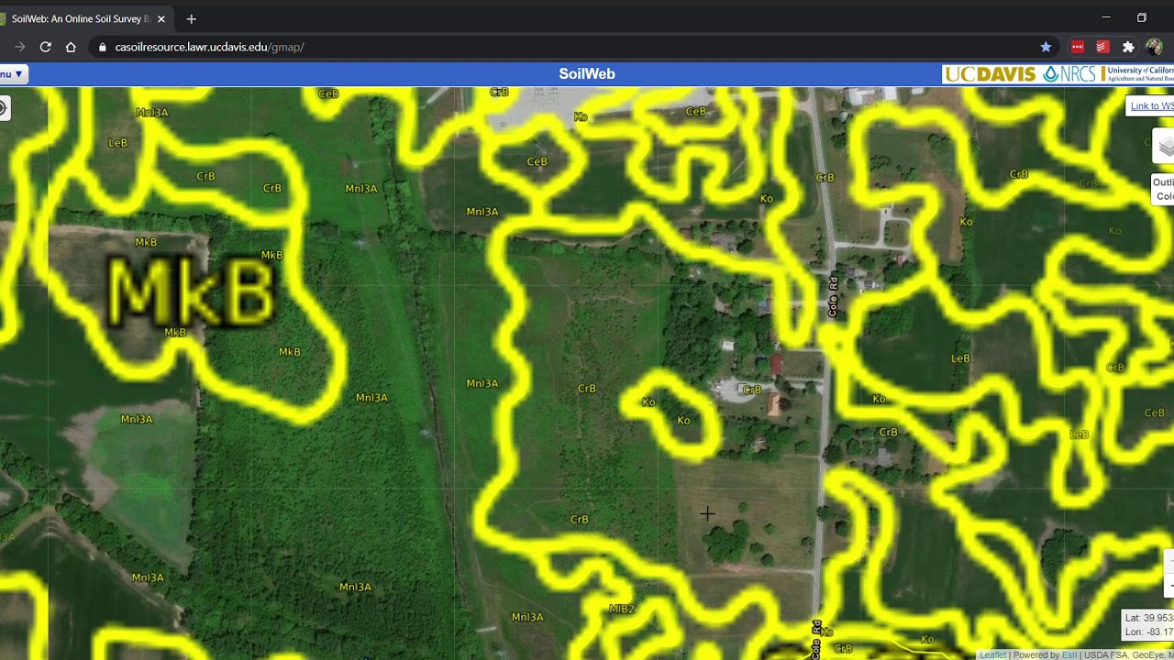Open the Esri attribution link
This screenshot has width=1174, height=660.
pyautogui.click(x=1069, y=654)
